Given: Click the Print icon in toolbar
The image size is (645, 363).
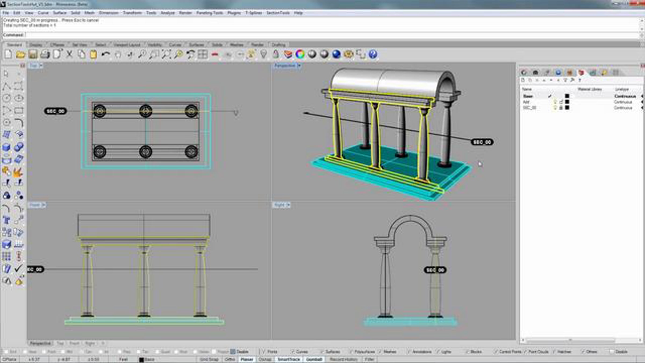Looking at the screenshot, I should [45, 55].
